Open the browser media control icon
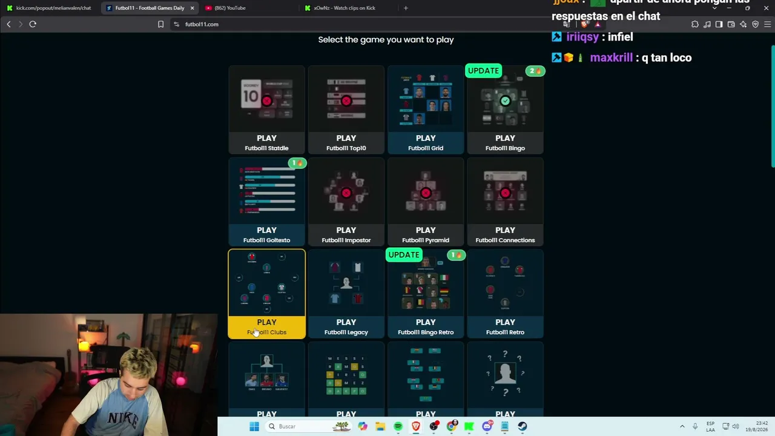The height and width of the screenshot is (436, 775). tap(707, 24)
